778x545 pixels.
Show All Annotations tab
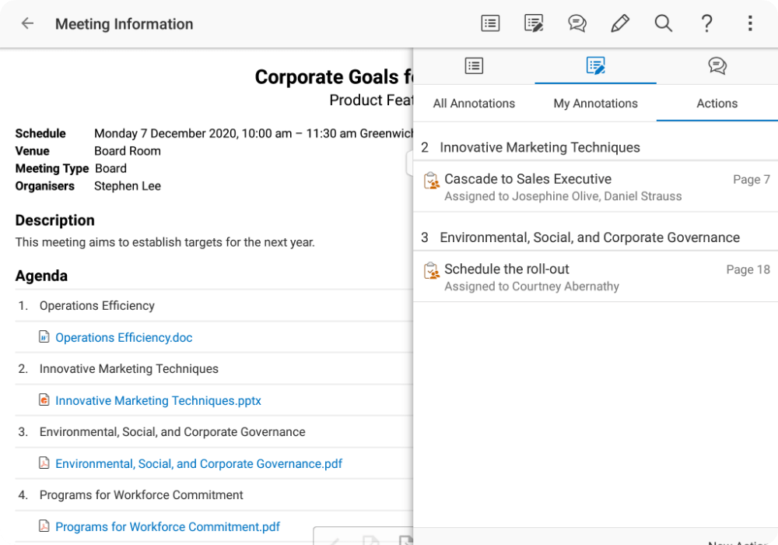click(474, 104)
